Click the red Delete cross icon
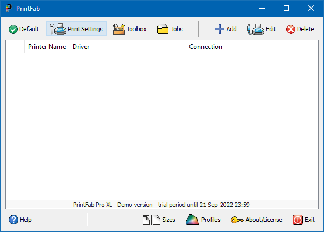Screen dimensions: 324x232 pos(291,29)
